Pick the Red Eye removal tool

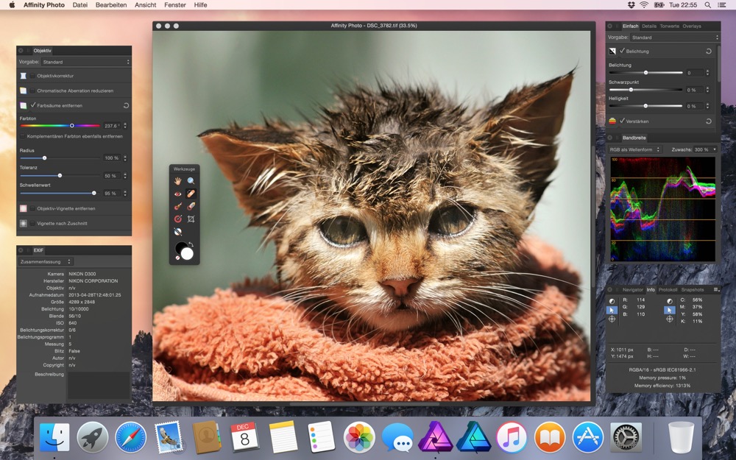177,194
